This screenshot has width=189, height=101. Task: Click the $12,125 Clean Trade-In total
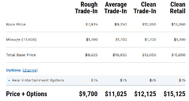(x=145, y=94)
